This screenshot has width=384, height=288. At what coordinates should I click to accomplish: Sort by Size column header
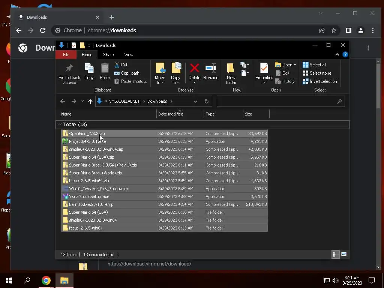click(256, 114)
